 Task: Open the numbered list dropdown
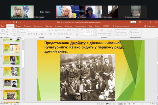tap(64, 30)
